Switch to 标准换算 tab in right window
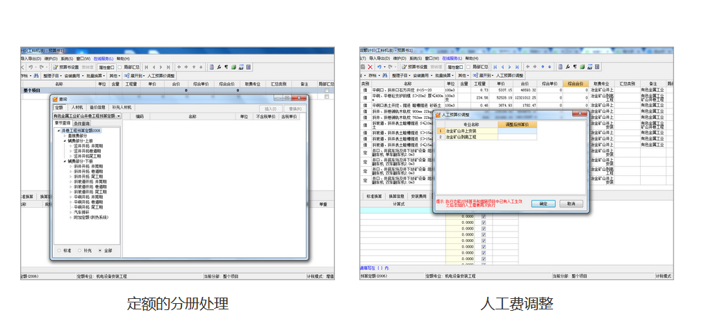Image resolution: width=713 pixels, height=324 pixels. coord(374,196)
